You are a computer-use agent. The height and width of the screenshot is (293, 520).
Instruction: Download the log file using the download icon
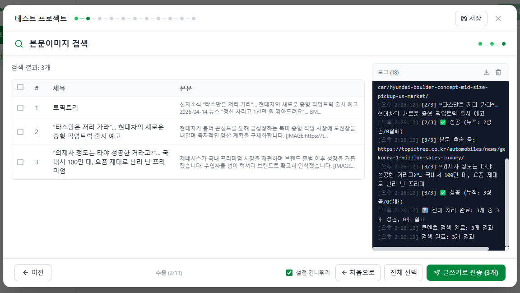coord(487,72)
